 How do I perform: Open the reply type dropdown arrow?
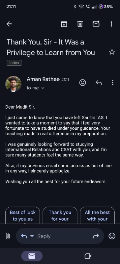pyautogui.click(x=32, y=236)
